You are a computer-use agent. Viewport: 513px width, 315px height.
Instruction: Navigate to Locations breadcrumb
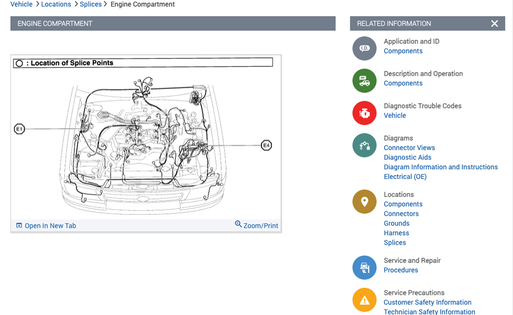pyautogui.click(x=56, y=4)
